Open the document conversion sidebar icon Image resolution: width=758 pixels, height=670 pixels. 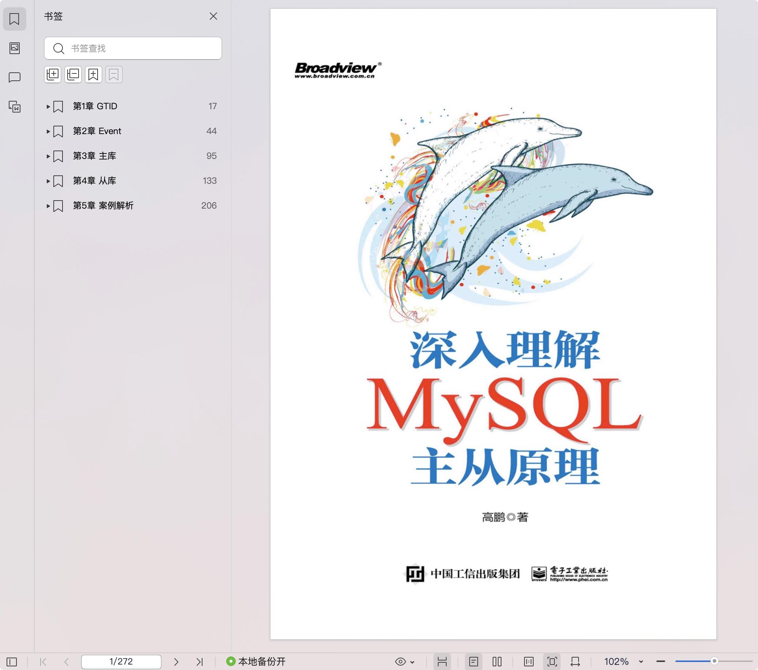(15, 107)
